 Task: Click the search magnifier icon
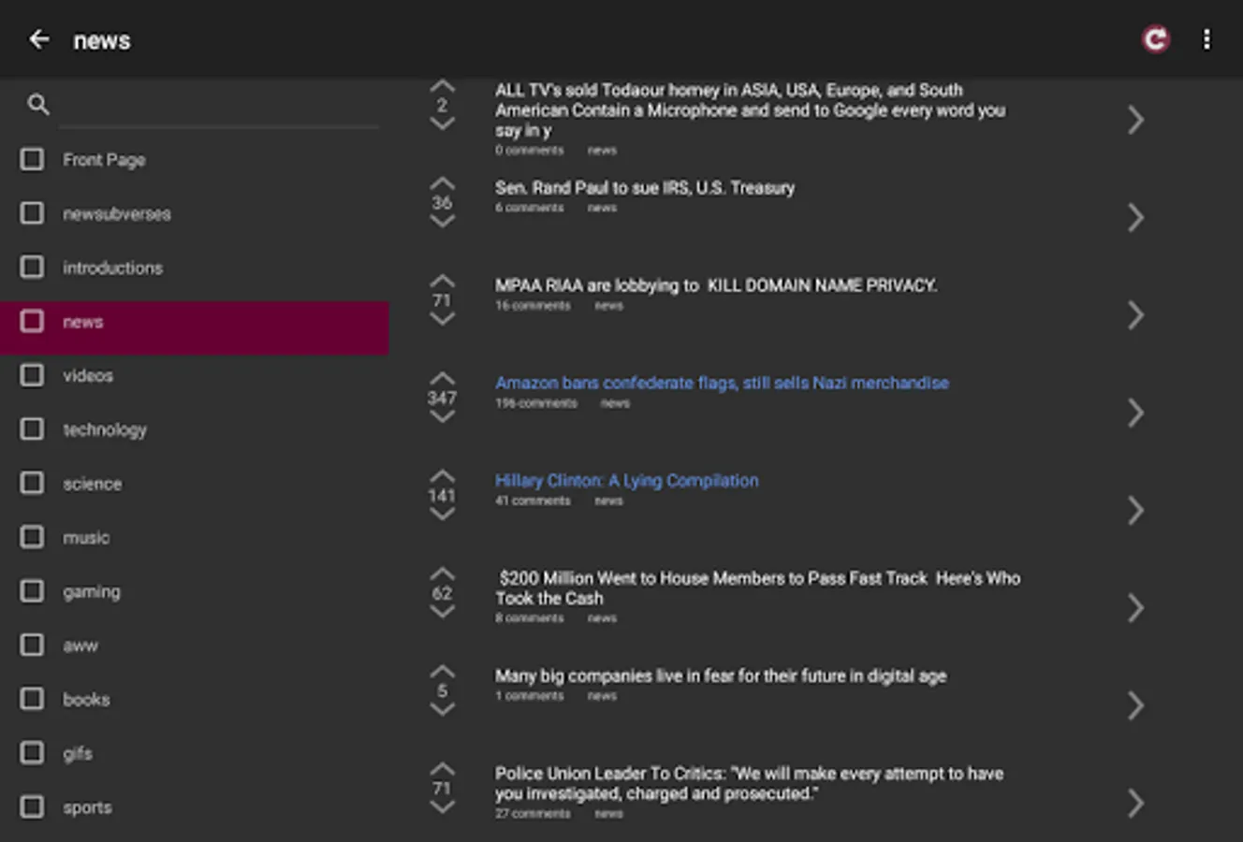pyautogui.click(x=37, y=105)
